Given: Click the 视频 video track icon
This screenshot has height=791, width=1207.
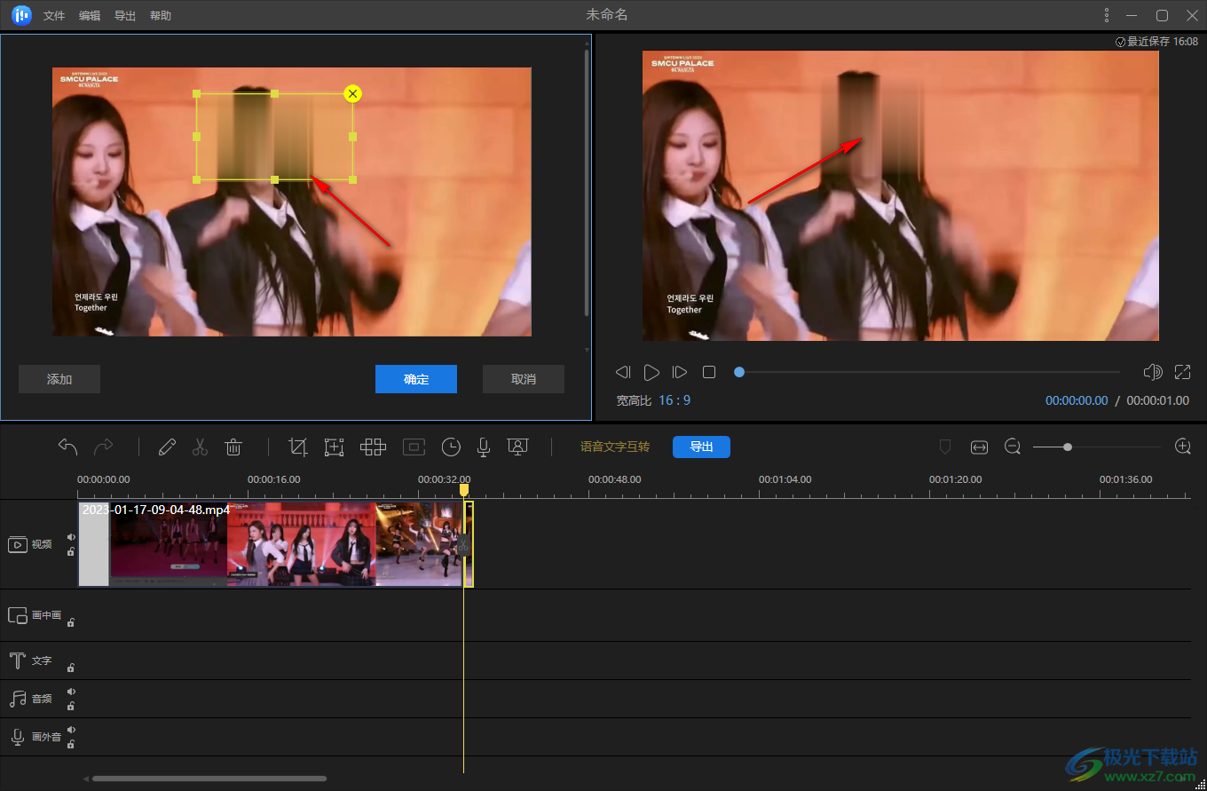Looking at the screenshot, I should pos(18,544).
